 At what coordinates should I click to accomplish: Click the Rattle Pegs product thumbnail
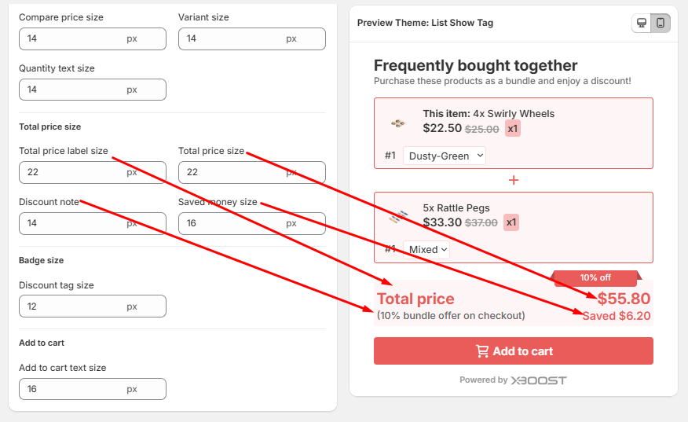point(398,217)
